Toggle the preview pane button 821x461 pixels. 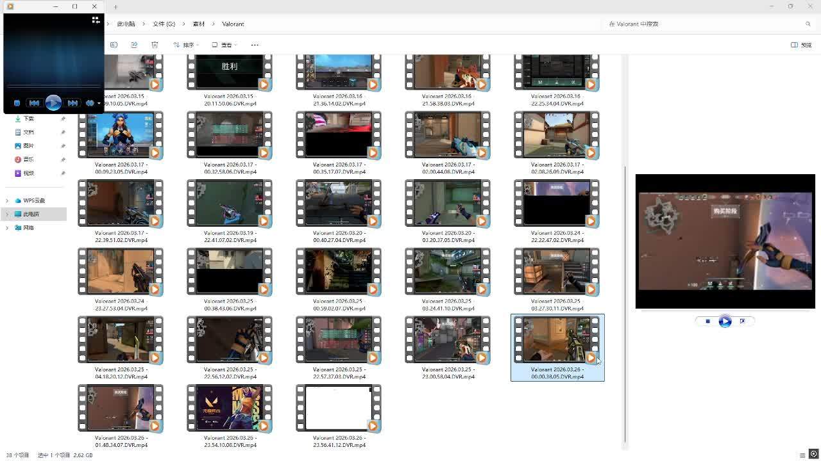801,45
